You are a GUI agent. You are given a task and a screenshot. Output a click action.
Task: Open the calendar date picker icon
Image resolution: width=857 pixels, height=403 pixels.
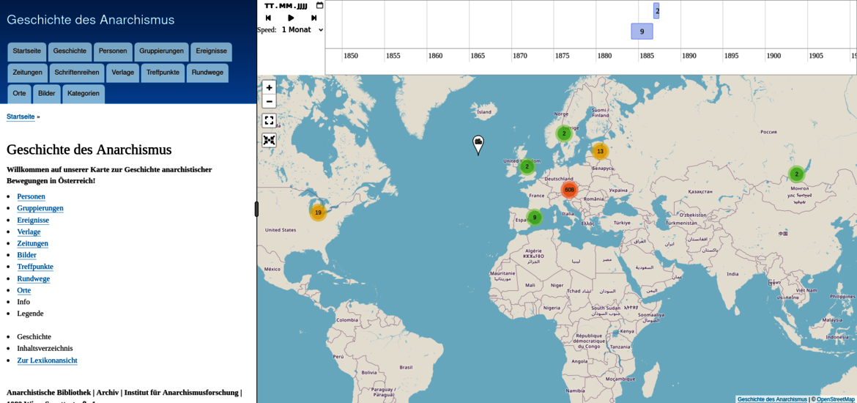pos(319,6)
